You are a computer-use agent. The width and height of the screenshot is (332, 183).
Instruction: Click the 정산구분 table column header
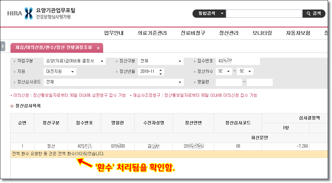pyautogui.click(x=51, y=123)
